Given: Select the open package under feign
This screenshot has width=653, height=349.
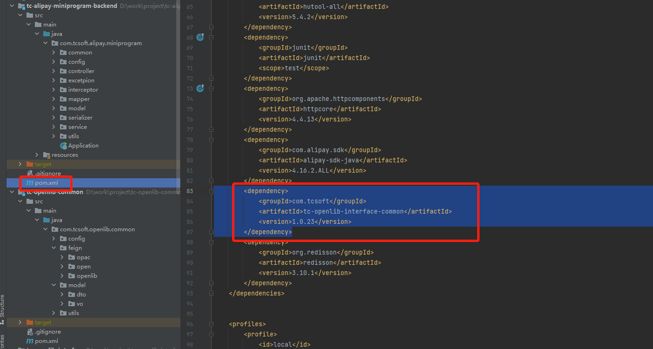Looking at the screenshot, I should tap(84, 267).
